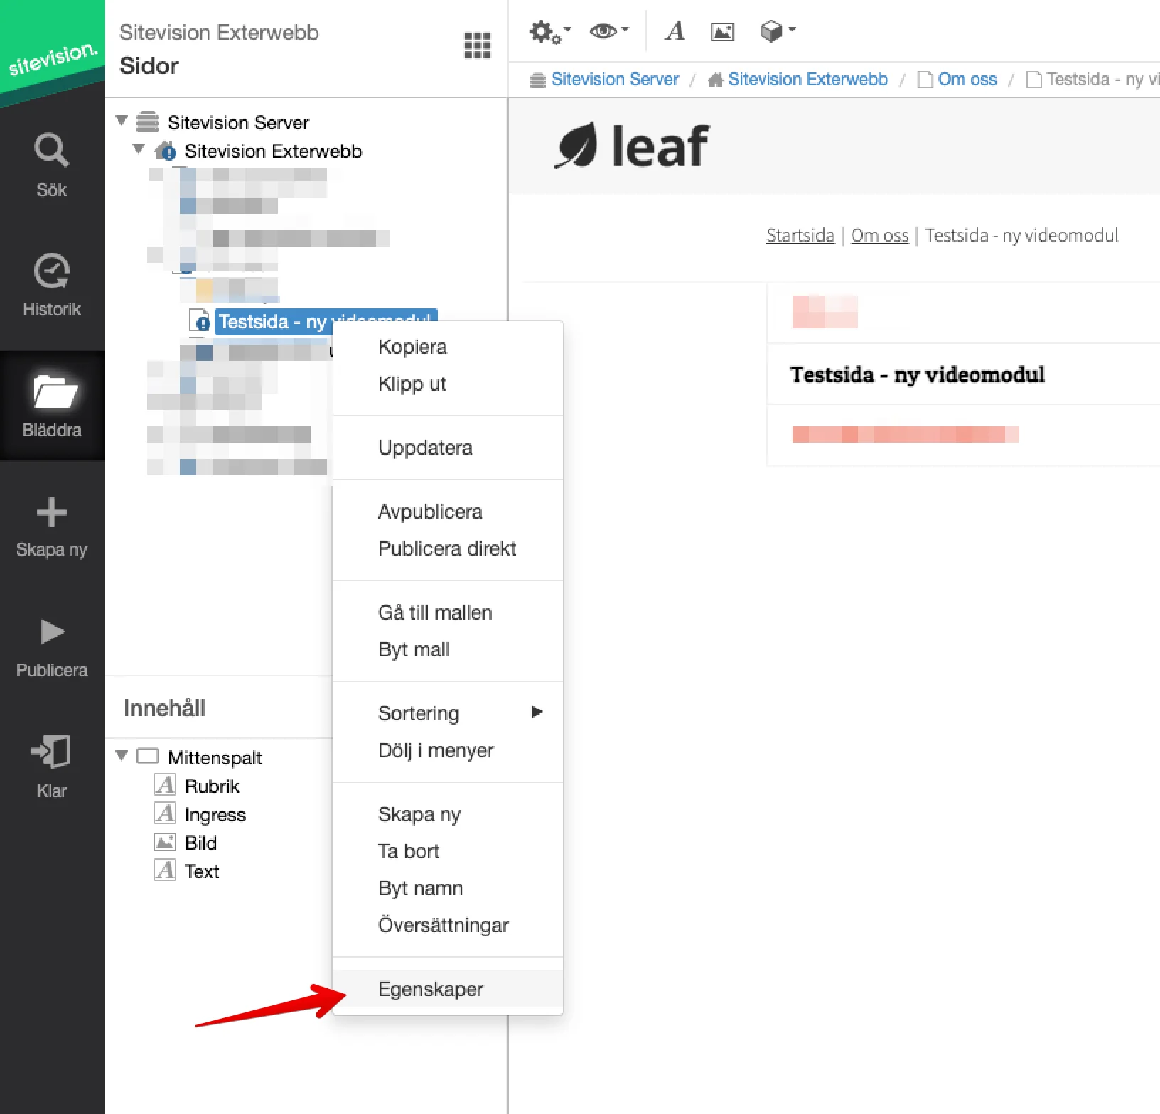Screen dimensions: 1160x1114
Task: Select Testsida - ny videomodul tree item
Action: click(325, 321)
